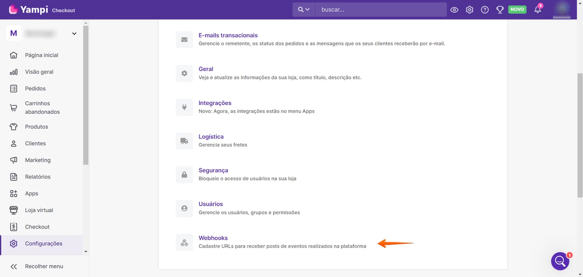This screenshot has height=277, width=583.
Task: Expand the store name dropdown
Action: pyautogui.click(x=74, y=33)
